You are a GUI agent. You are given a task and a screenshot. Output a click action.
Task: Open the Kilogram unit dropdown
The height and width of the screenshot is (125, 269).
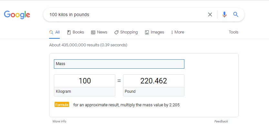click(85, 91)
